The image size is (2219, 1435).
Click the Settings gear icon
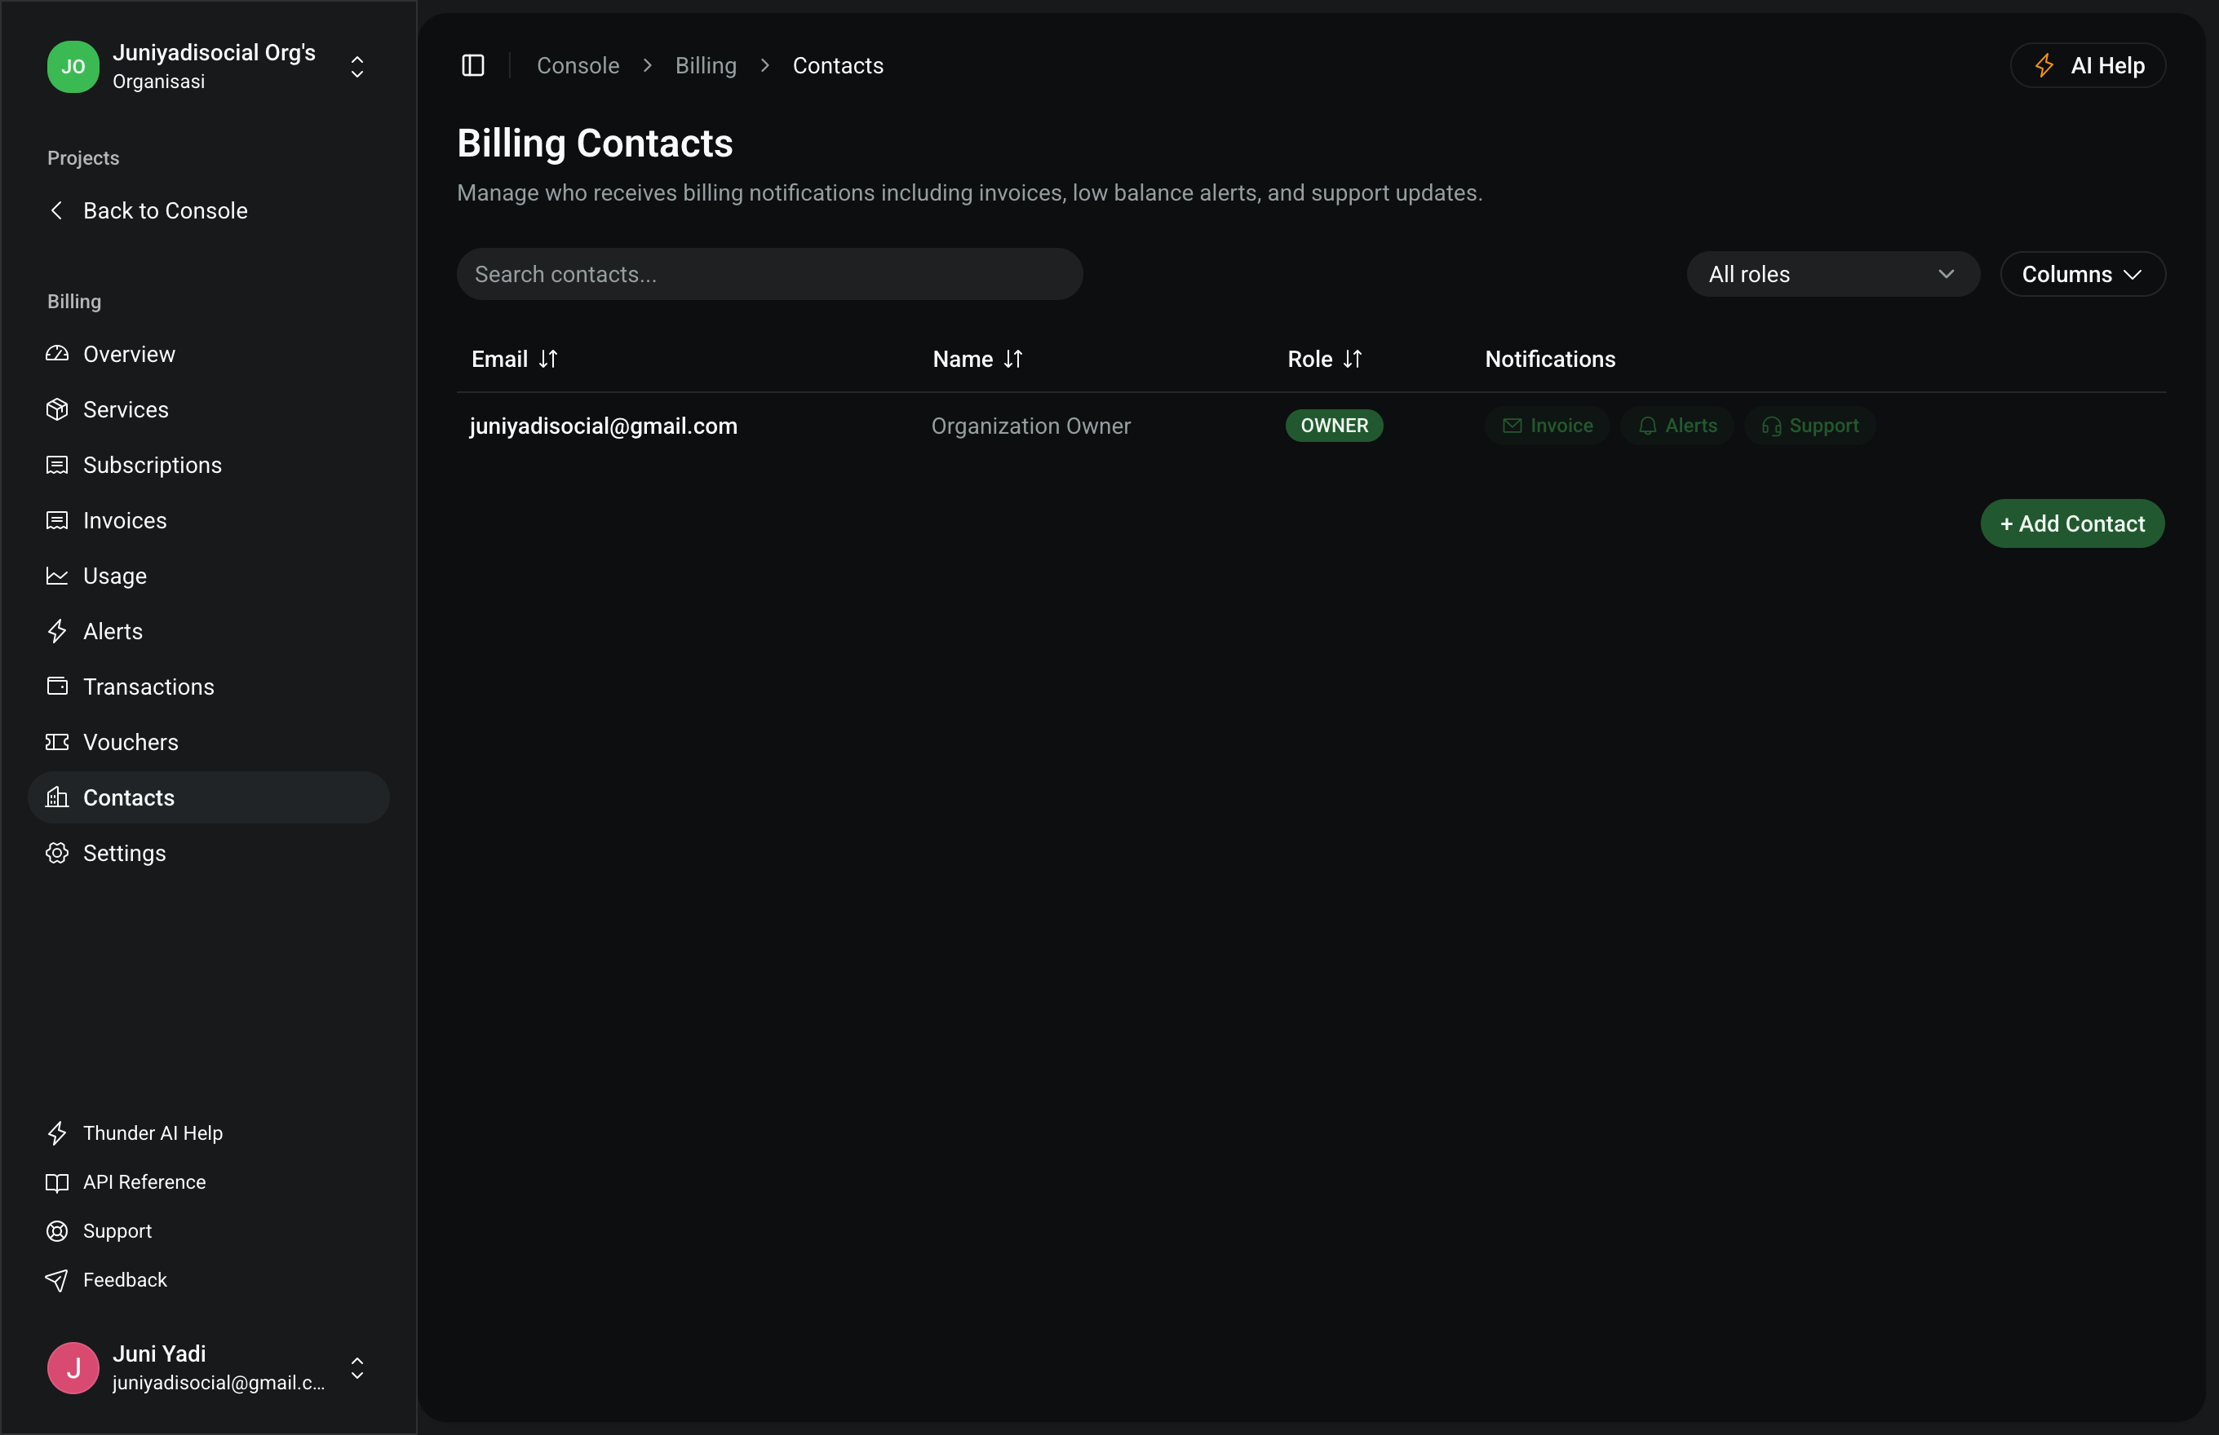point(57,853)
